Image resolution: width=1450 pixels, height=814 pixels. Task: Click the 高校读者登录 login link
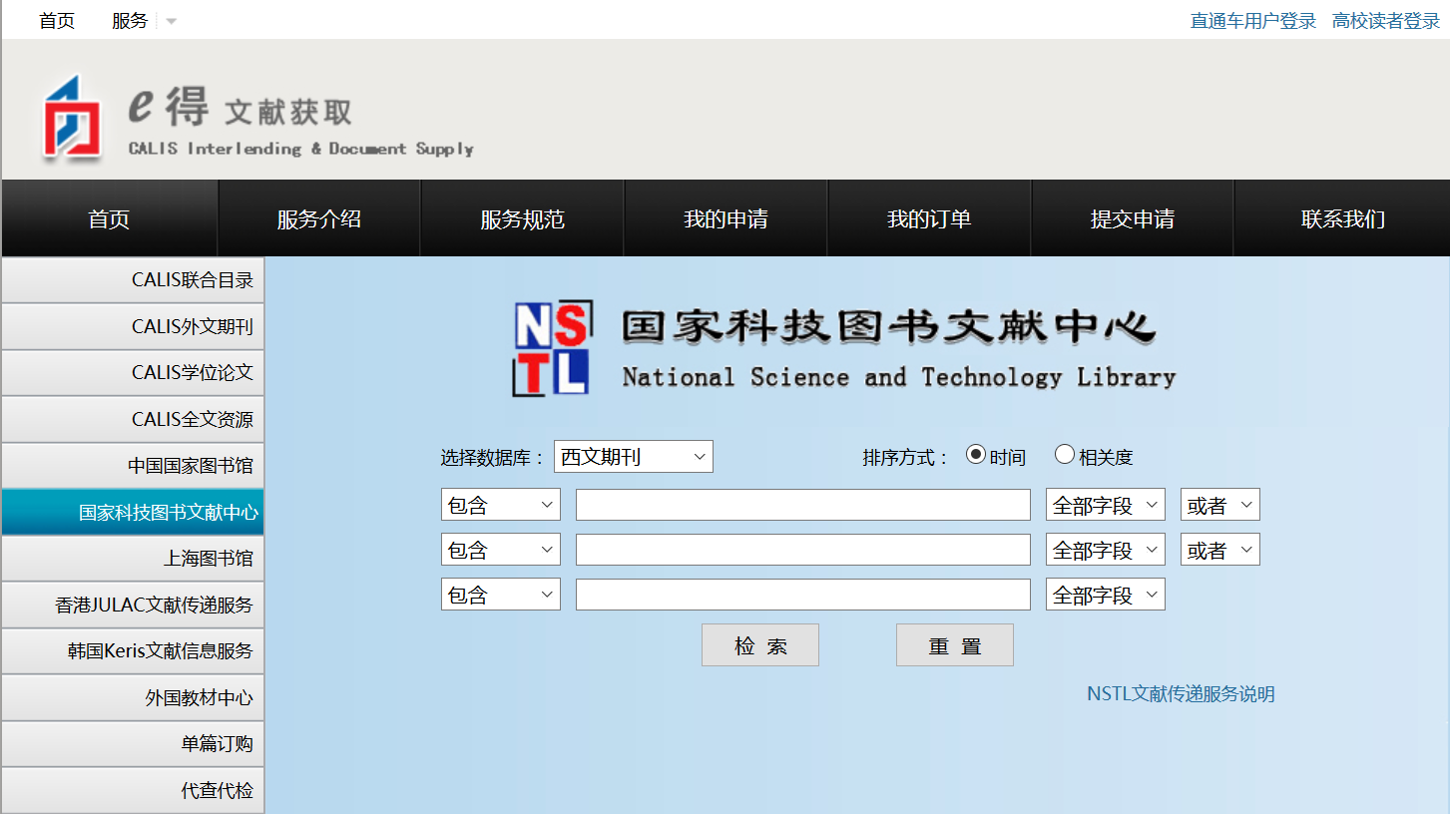(1385, 21)
